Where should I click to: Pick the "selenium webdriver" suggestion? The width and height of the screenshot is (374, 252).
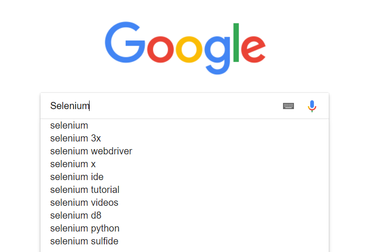(91, 151)
